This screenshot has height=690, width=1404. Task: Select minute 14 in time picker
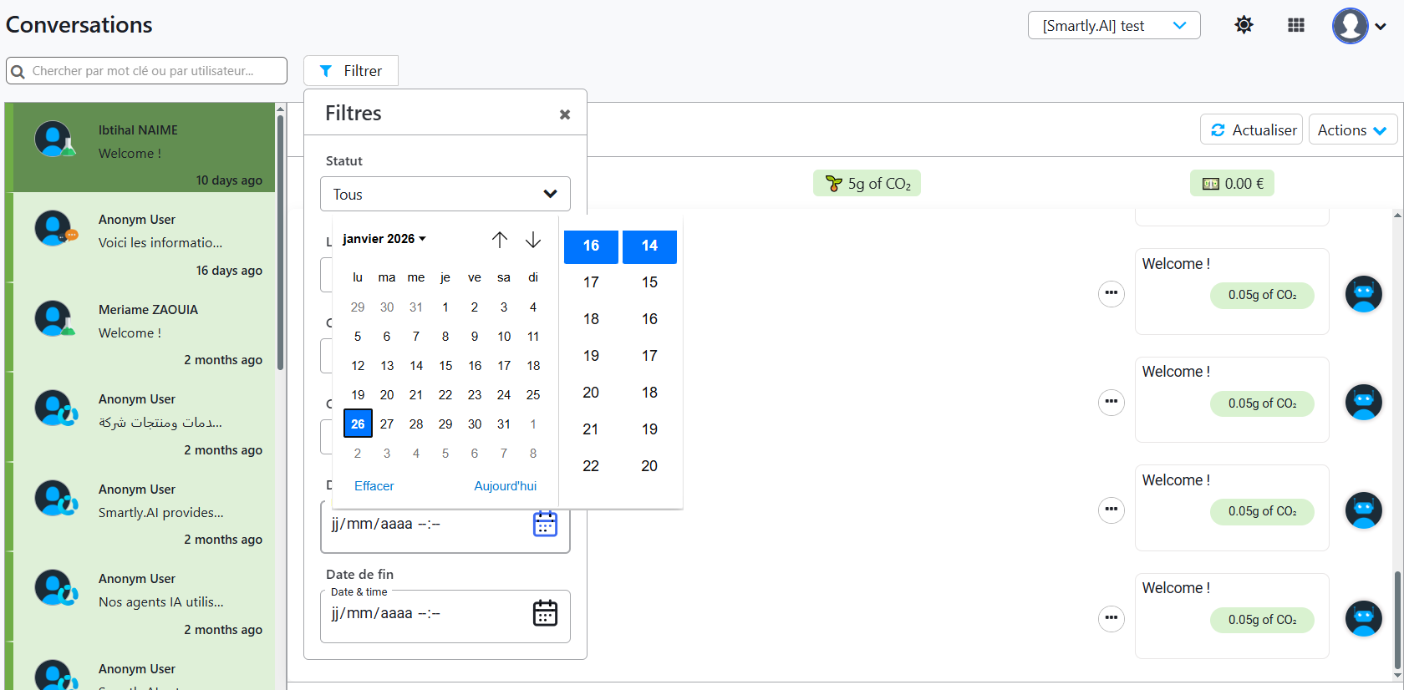click(649, 246)
